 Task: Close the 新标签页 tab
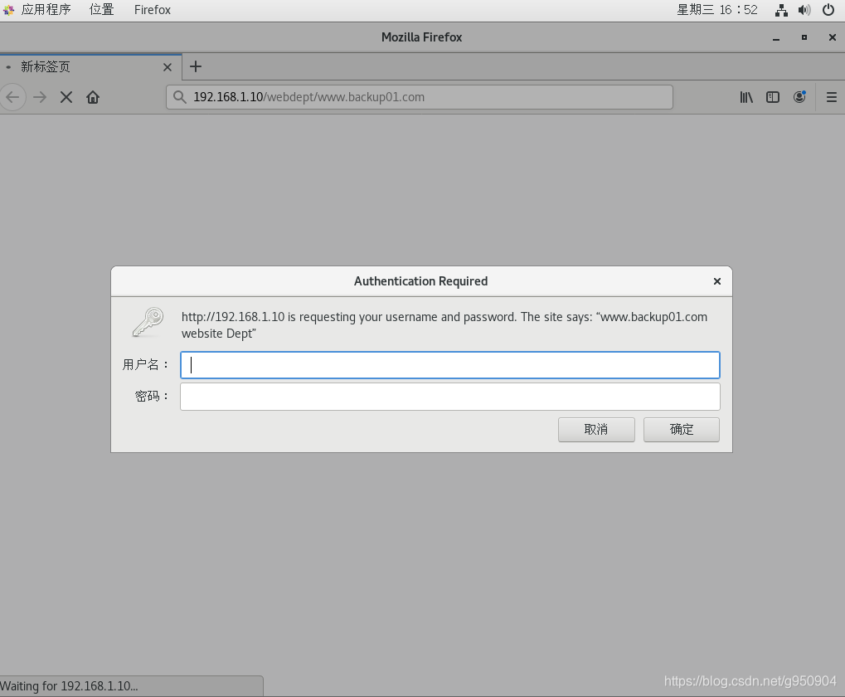point(167,67)
